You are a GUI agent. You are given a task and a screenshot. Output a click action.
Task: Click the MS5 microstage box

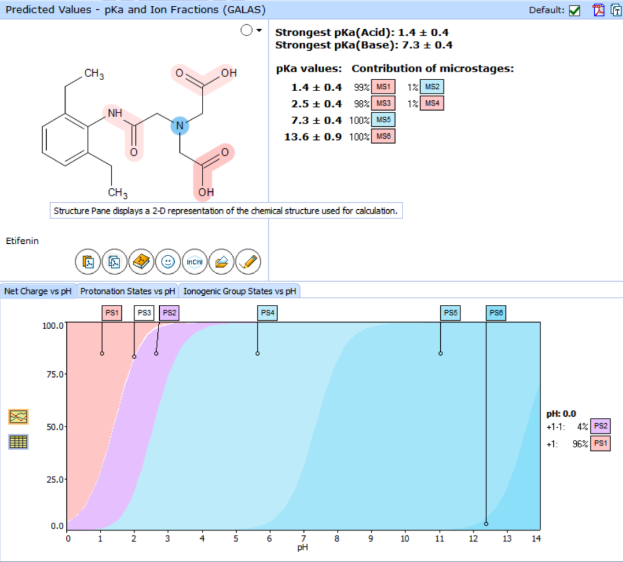tap(384, 119)
